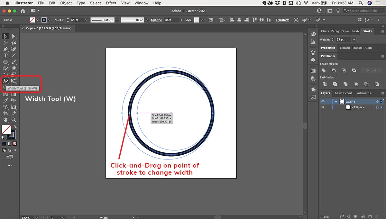Open the Color panel palette icon
Screen dimensions: 386x219
tap(313, 34)
